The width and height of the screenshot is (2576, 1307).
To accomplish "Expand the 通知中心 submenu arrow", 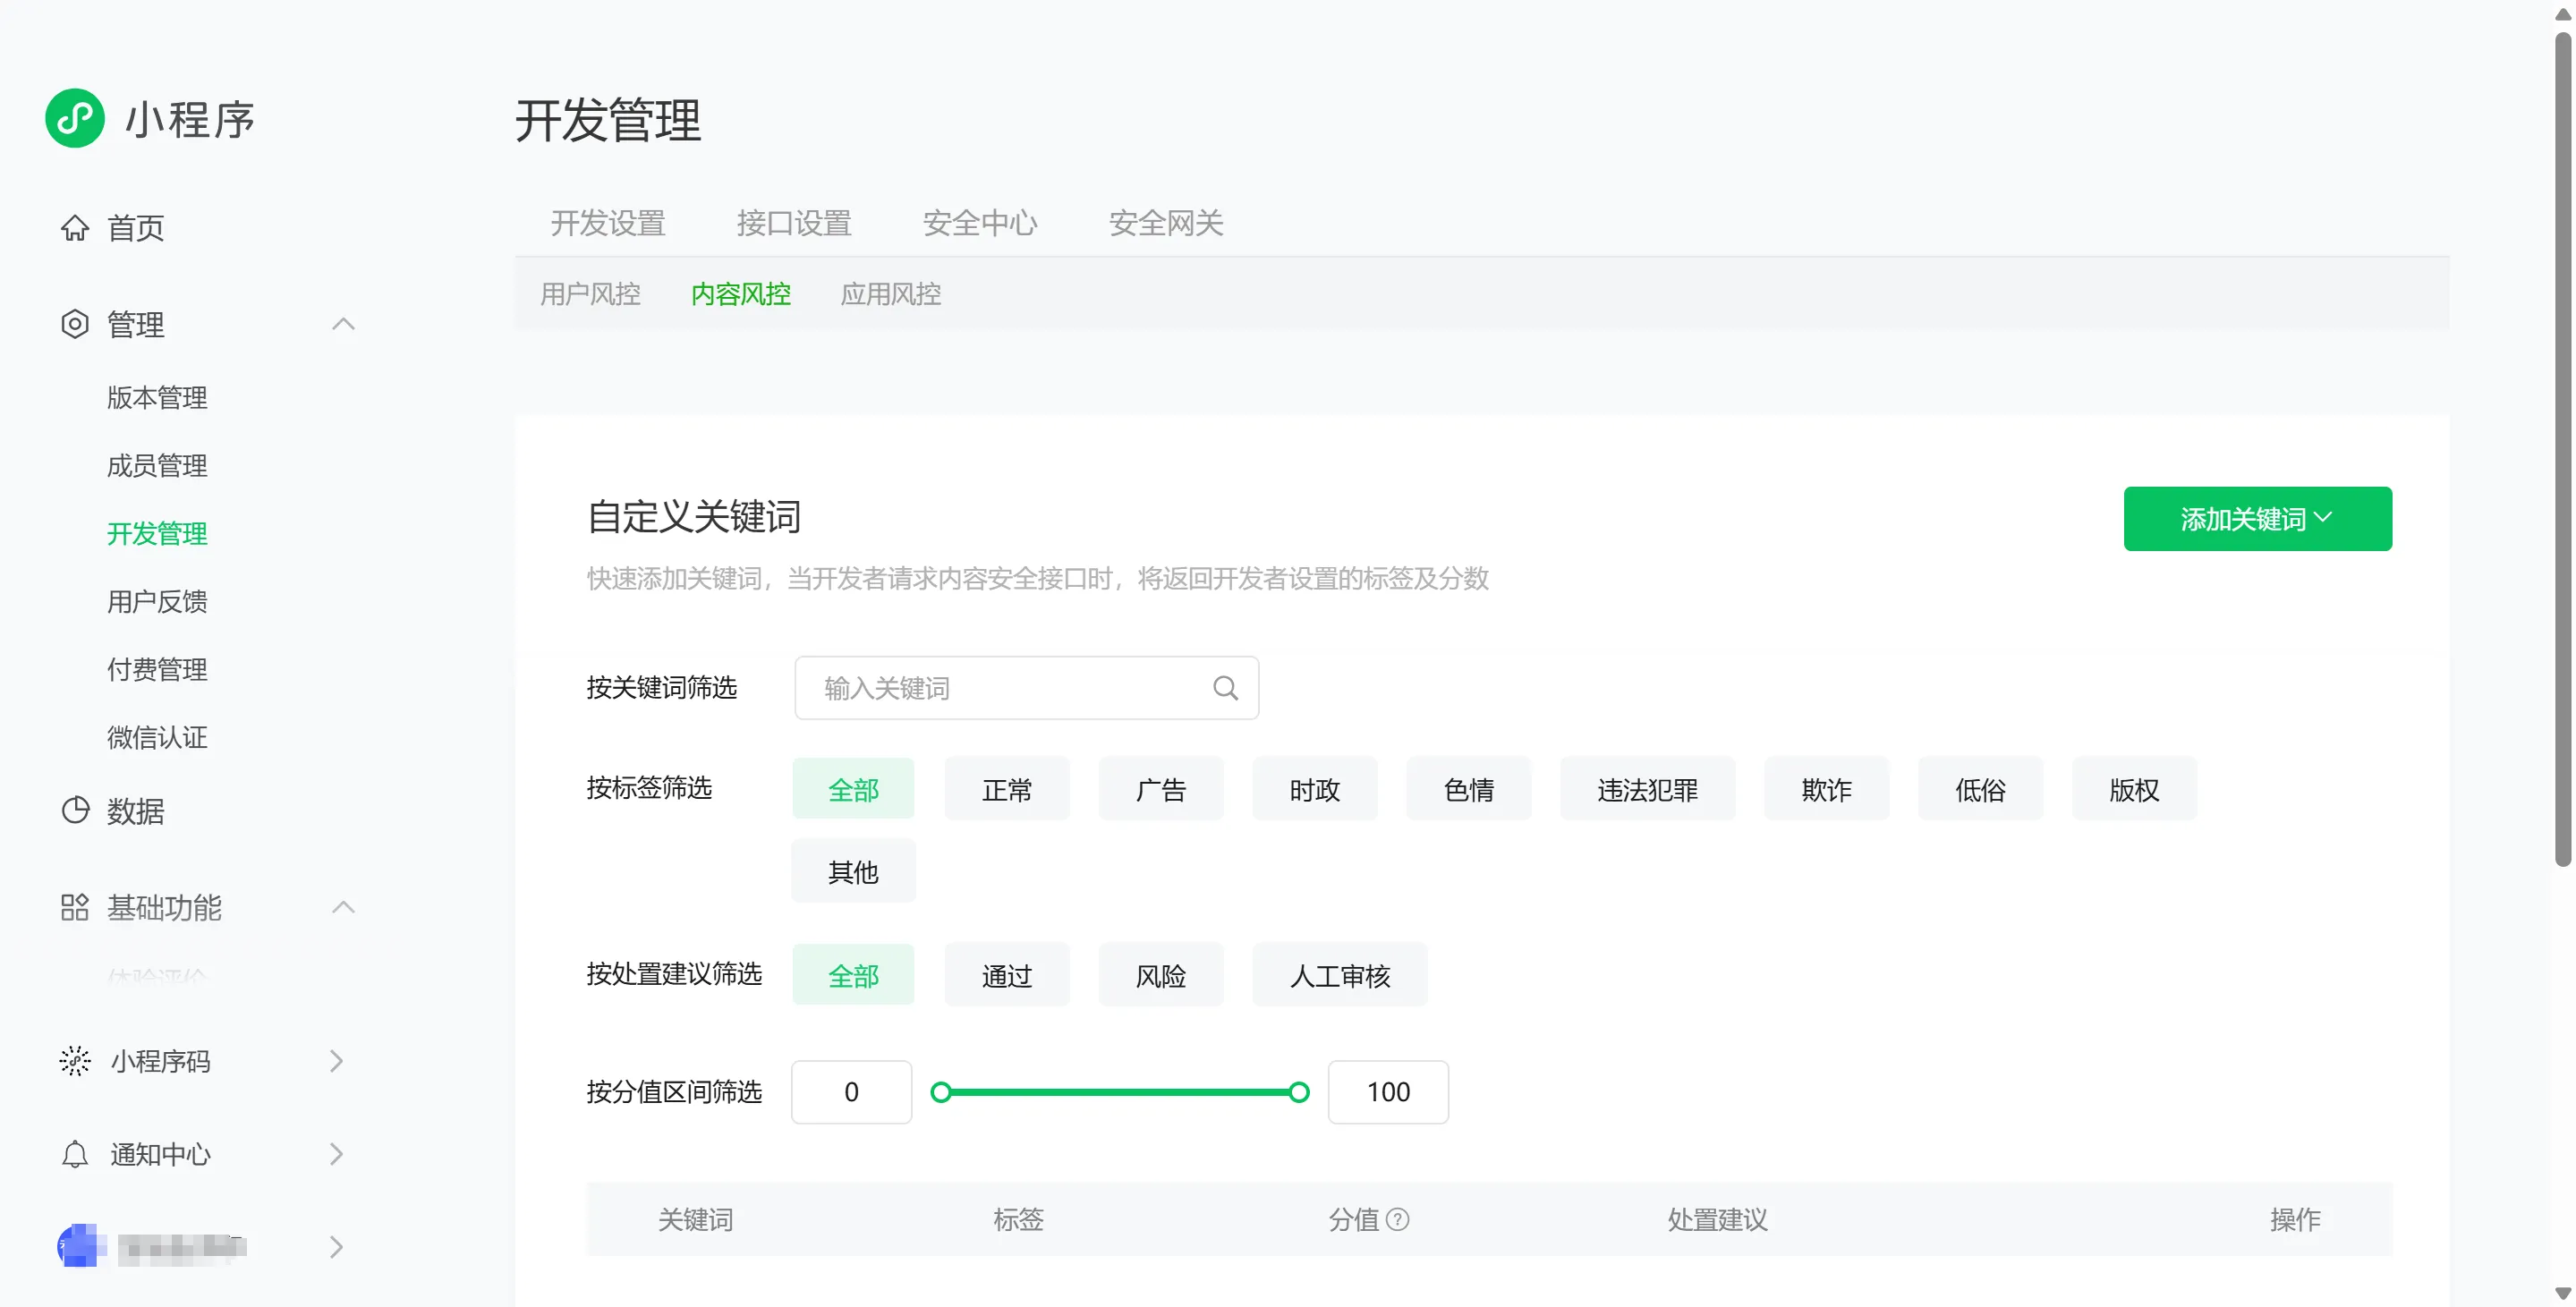I will 336,1154.
